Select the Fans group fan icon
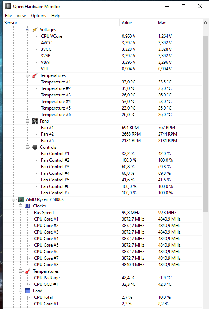The width and height of the screenshot is (209, 309). tap(35, 121)
